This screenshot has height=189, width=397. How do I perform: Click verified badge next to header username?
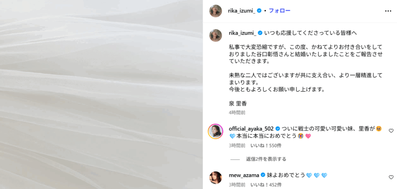(x=259, y=10)
